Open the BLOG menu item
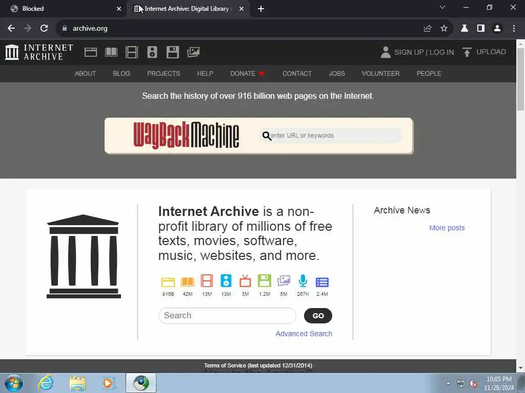 point(122,74)
